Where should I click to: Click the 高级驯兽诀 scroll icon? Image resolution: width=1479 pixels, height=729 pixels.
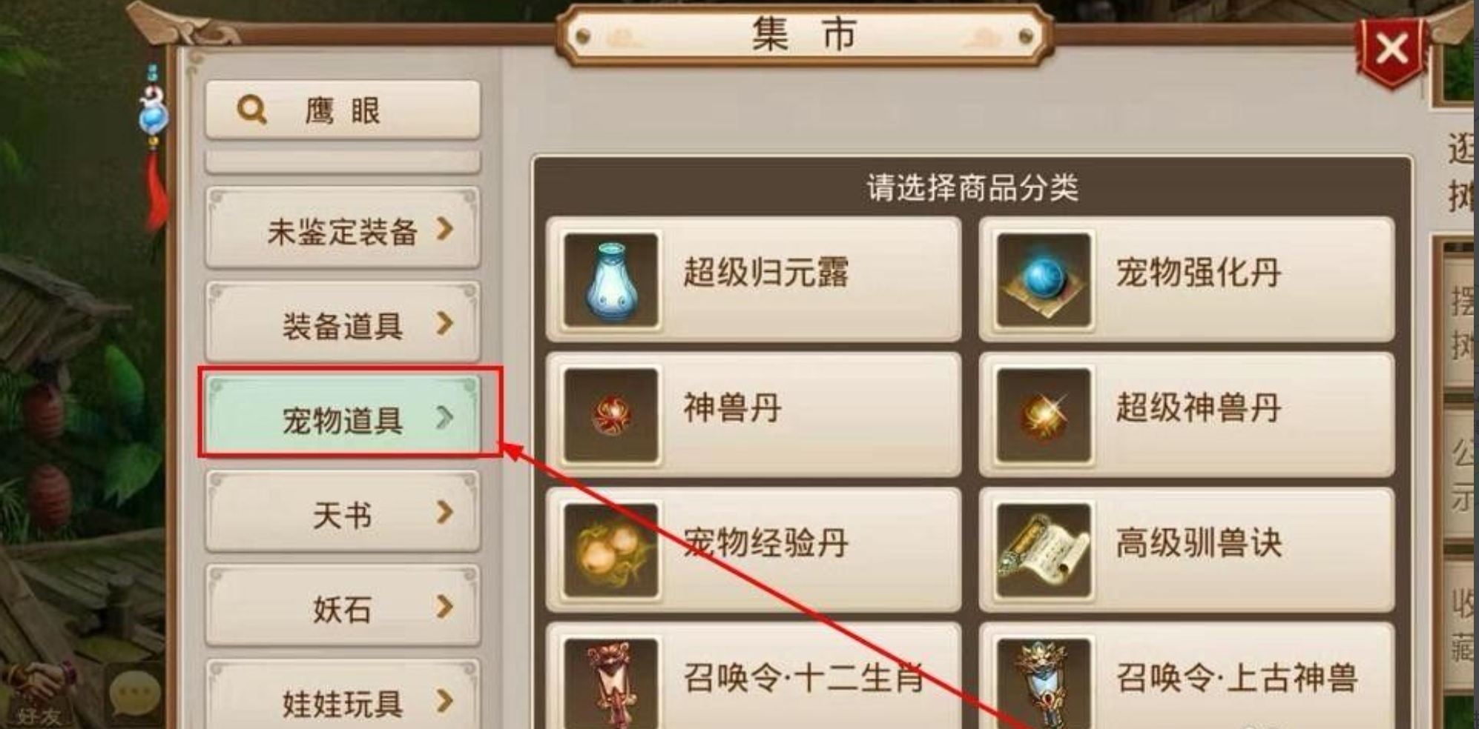click(1044, 550)
